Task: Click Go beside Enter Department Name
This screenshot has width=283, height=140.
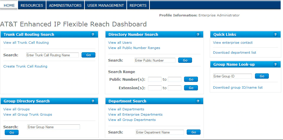Action: tap(194, 132)
